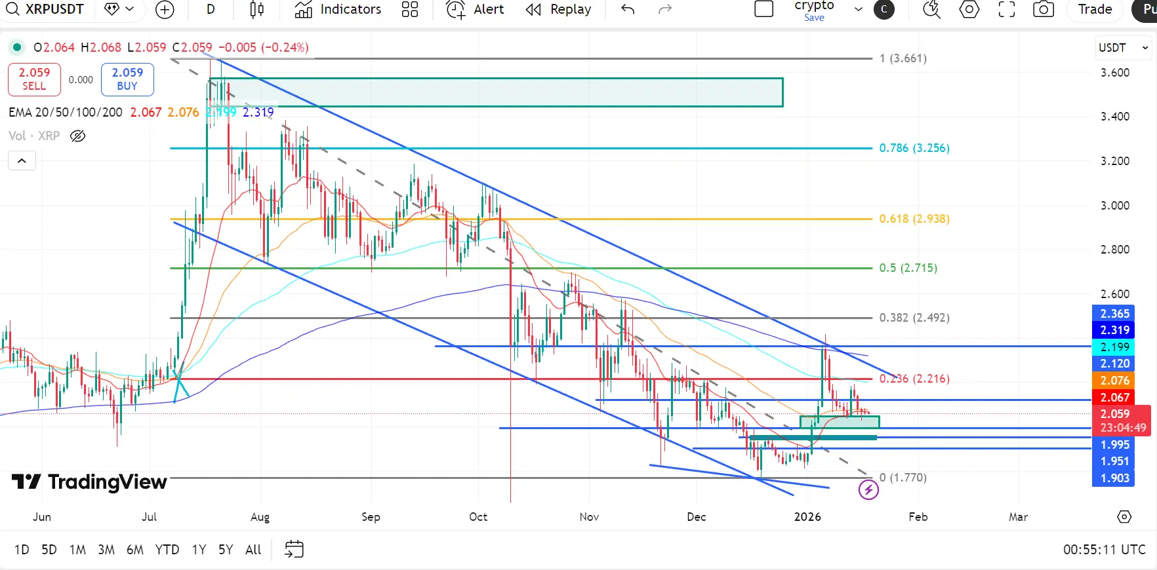Select the 1Y time range
1157x570 pixels.
point(199,550)
